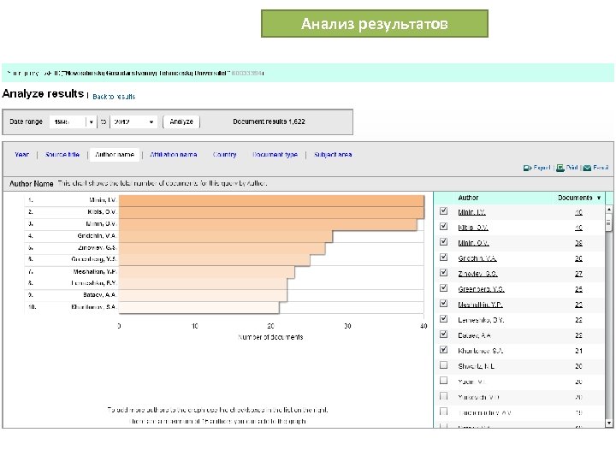
Task: Click the Minin, I.V. chart bar
Action: [x=271, y=201]
